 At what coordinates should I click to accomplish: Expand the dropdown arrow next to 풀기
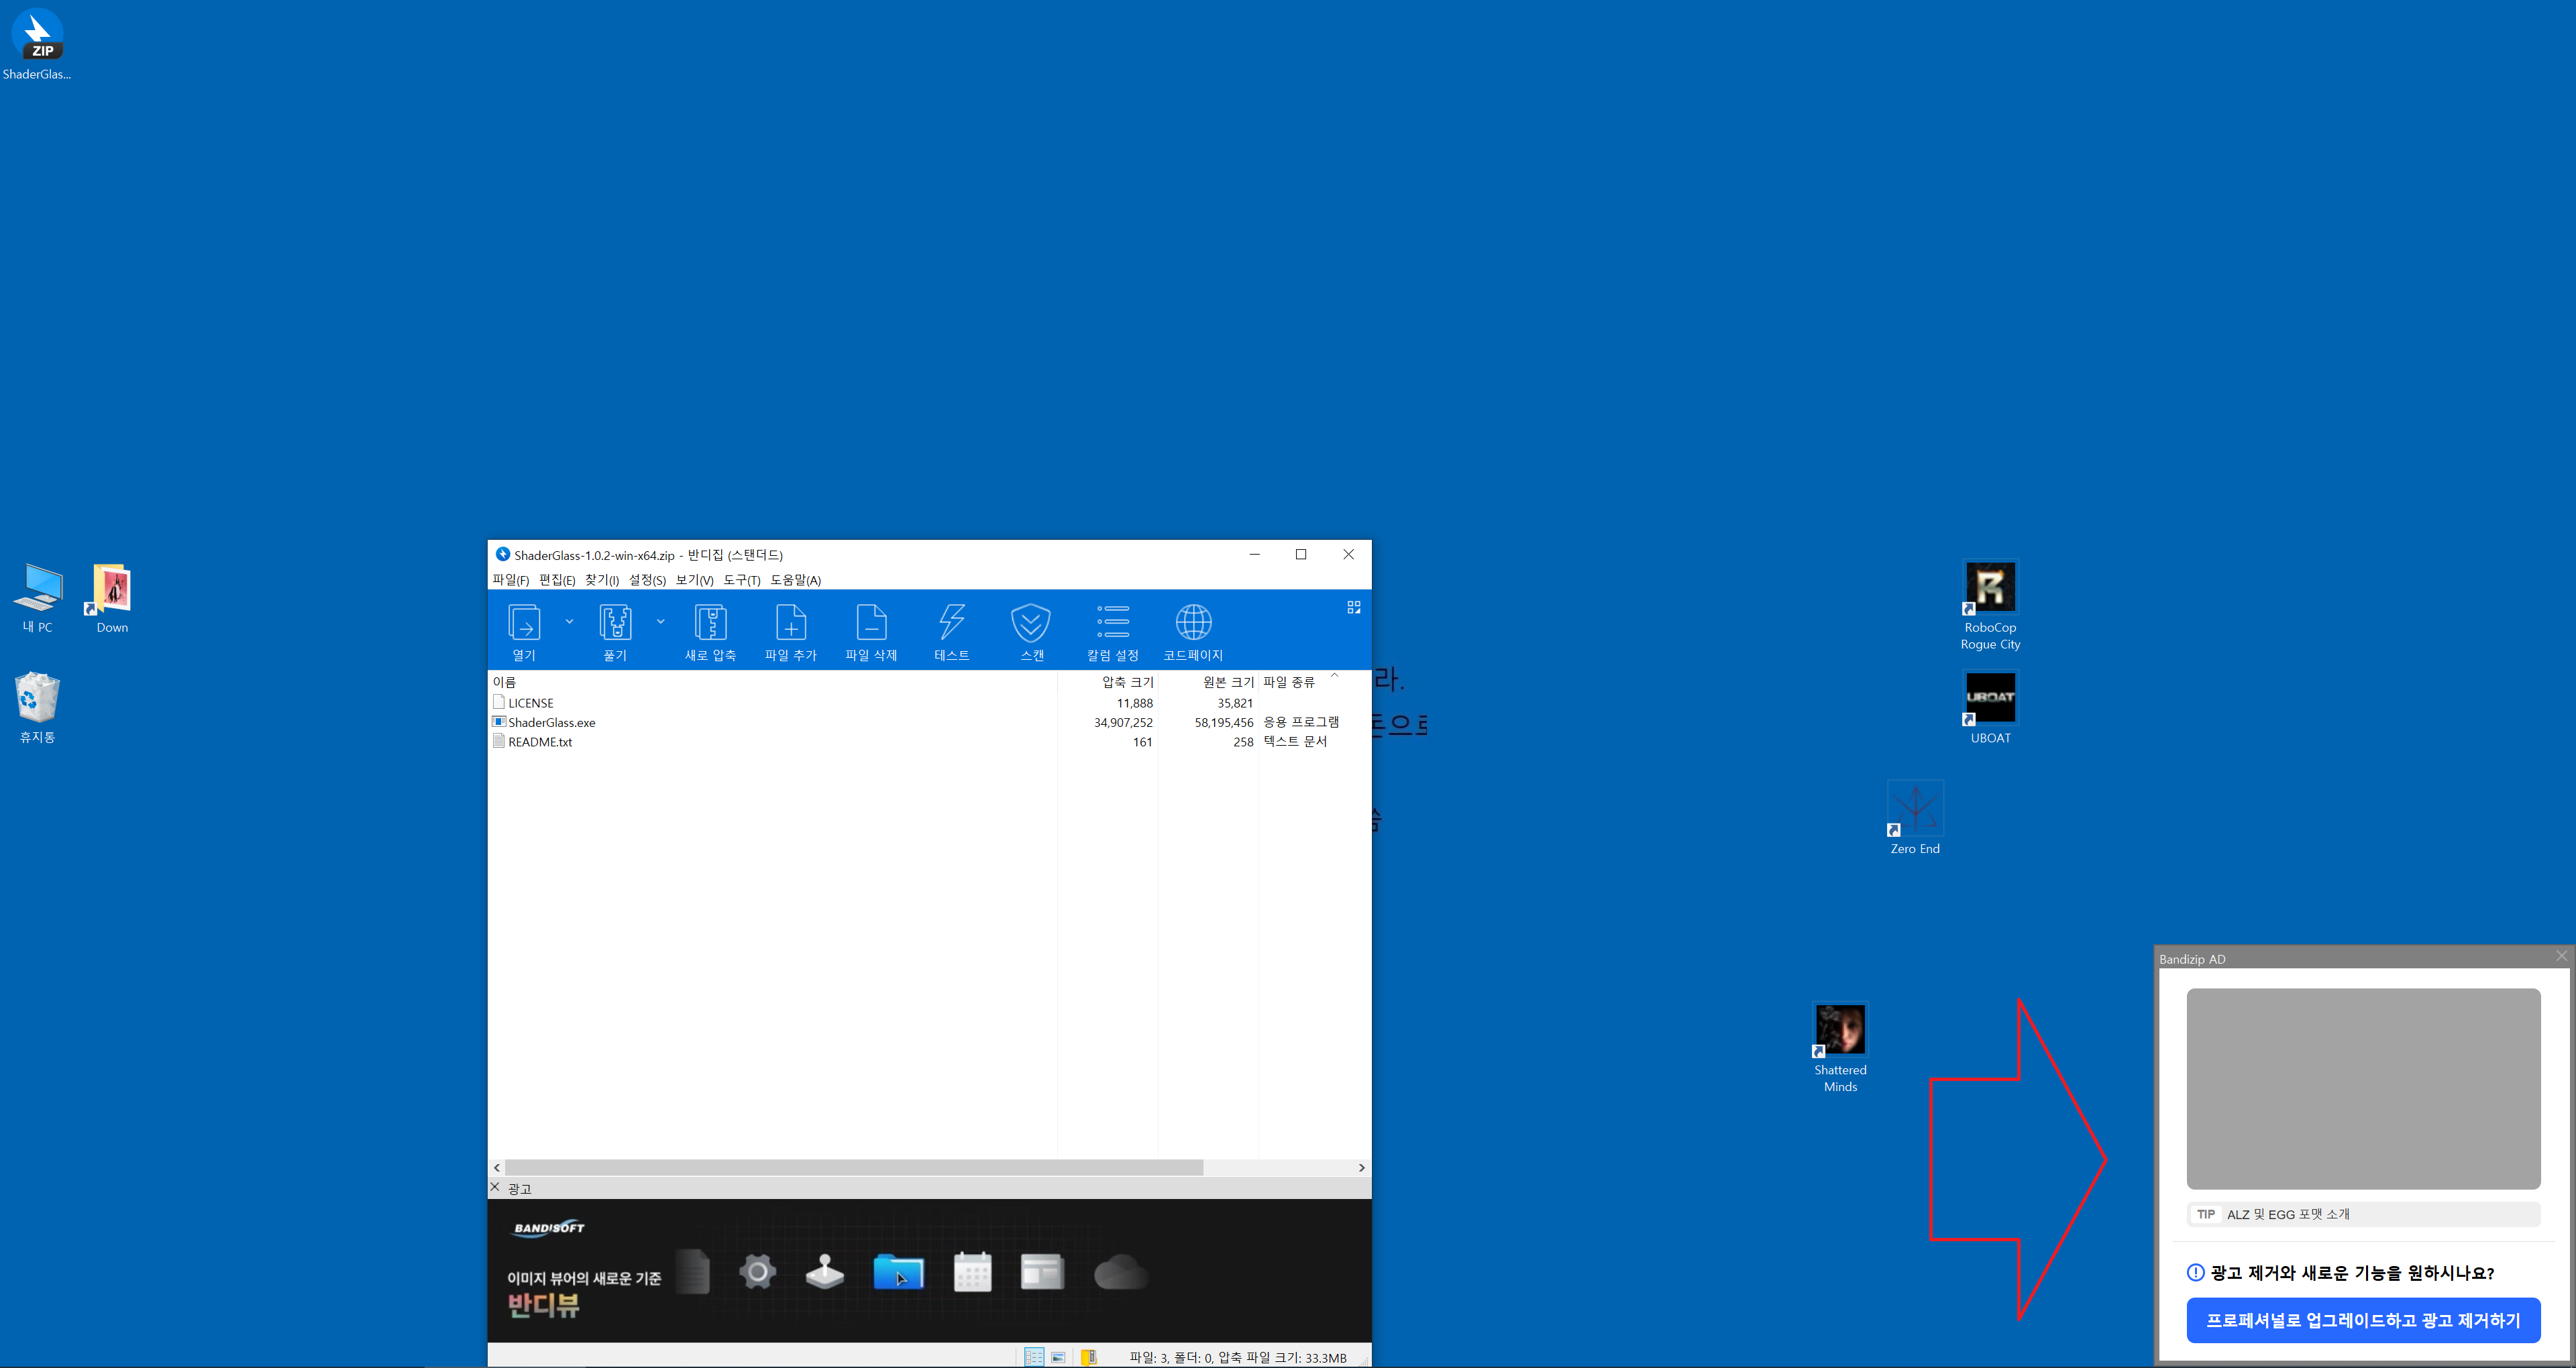[661, 621]
